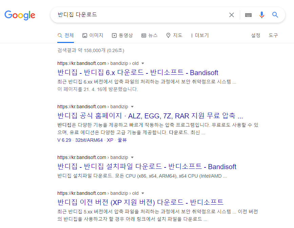Start voice search with the microphone icon
The image size is (294, 228).
tap(262, 15)
